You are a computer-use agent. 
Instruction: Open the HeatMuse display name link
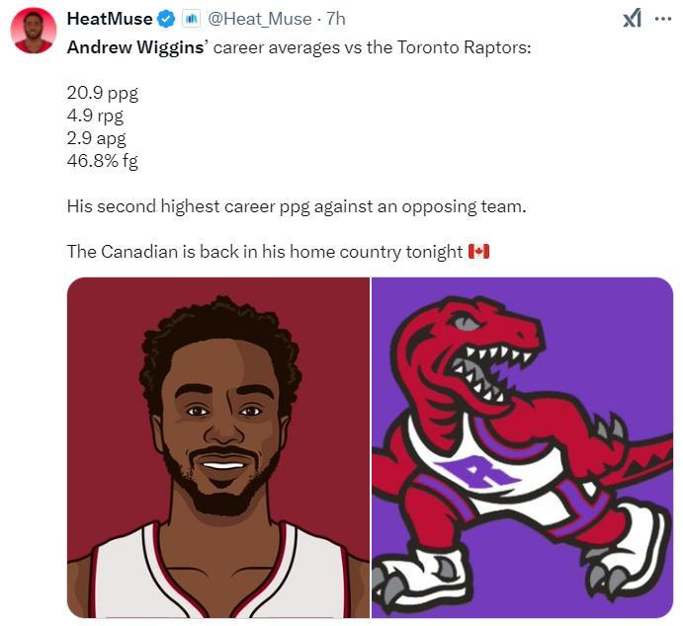tap(110, 19)
